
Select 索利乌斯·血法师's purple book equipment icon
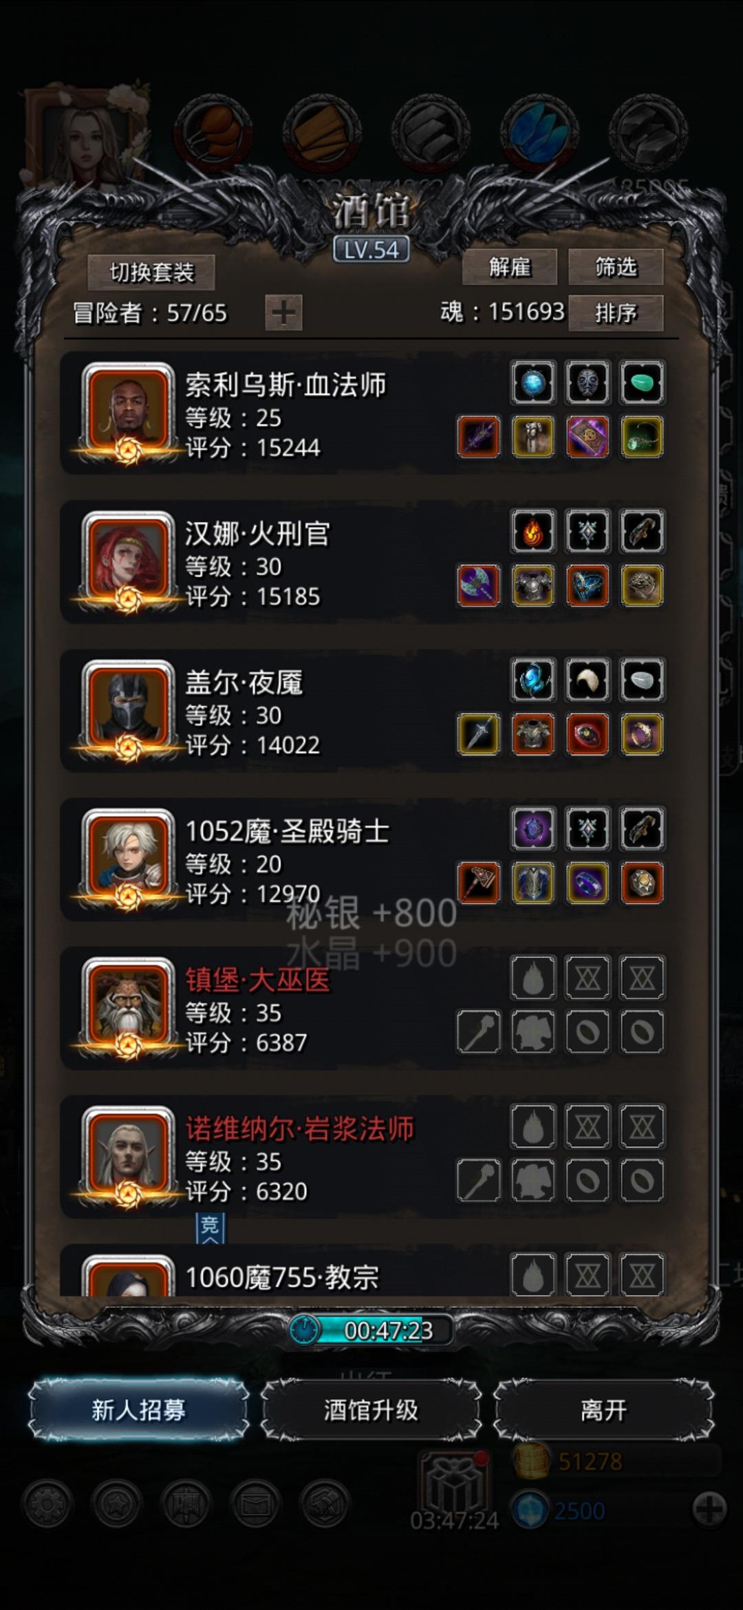pos(588,437)
